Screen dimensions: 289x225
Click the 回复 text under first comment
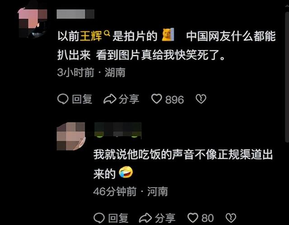(x=82, y=99)
